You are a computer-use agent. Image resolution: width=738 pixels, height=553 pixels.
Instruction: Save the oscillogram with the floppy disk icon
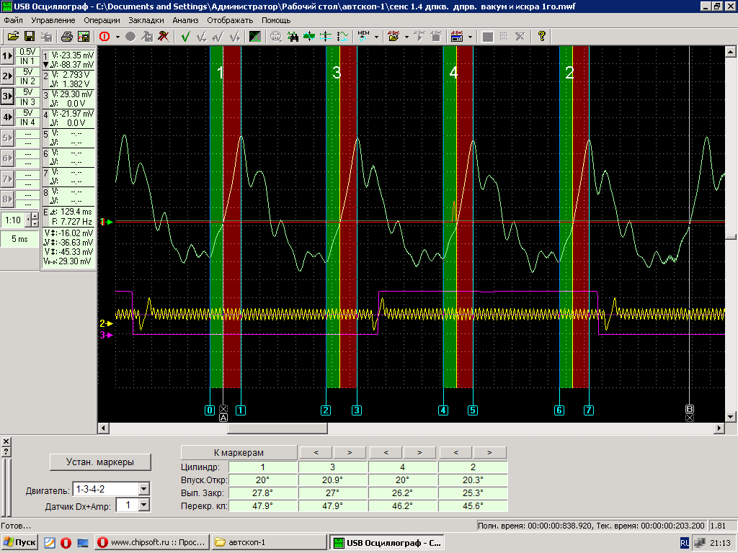(x=30, y=36)
